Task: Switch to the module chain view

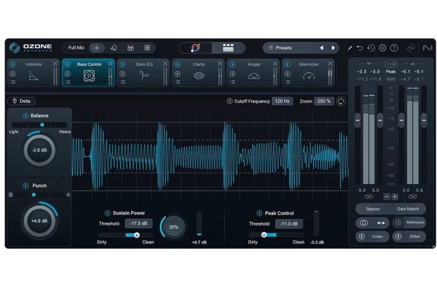Action: click(x=228, y=48)
